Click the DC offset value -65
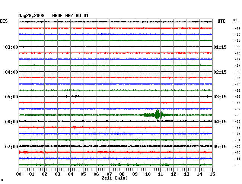242x184 pixels. point(238,84)
